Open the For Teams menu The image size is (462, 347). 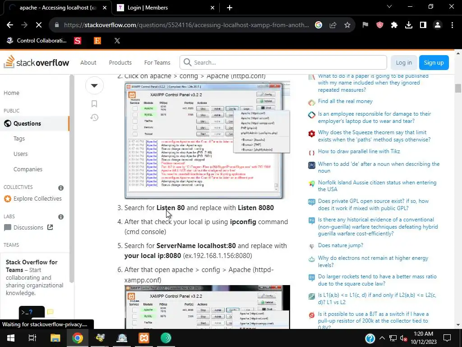click(157, 62)
